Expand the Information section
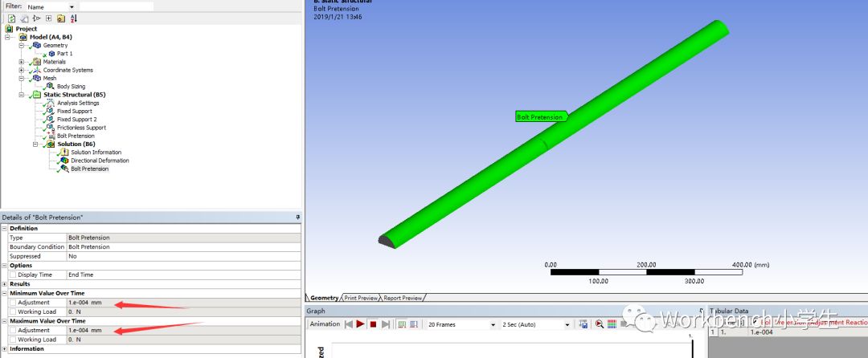 pyautogui.click(x=5, y=349)
